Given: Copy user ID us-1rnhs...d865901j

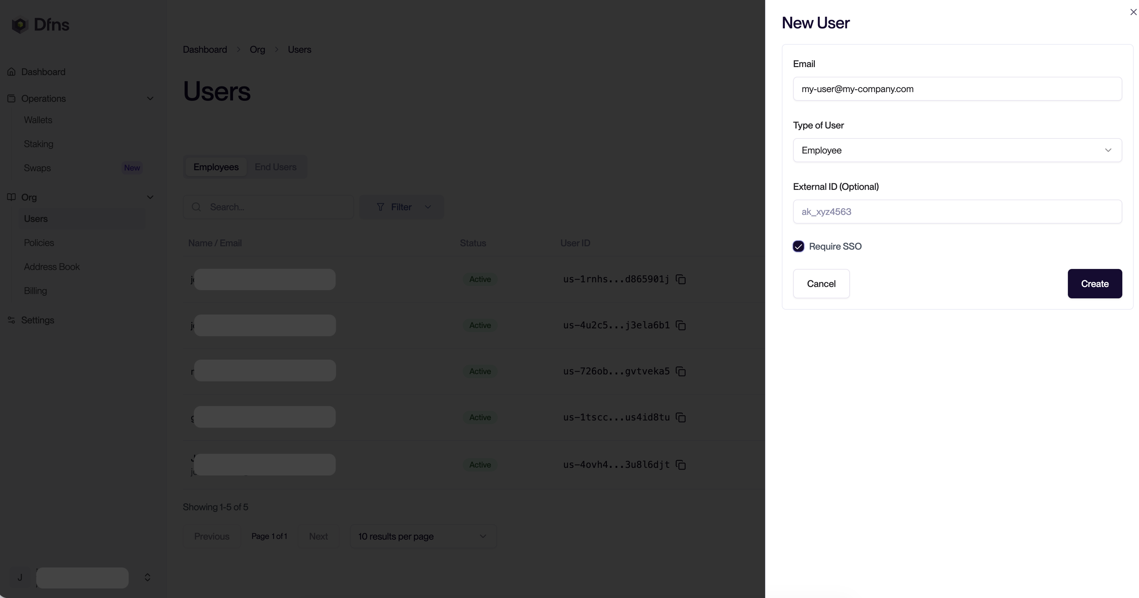Looking at the screenshot, I should point(680,279).
